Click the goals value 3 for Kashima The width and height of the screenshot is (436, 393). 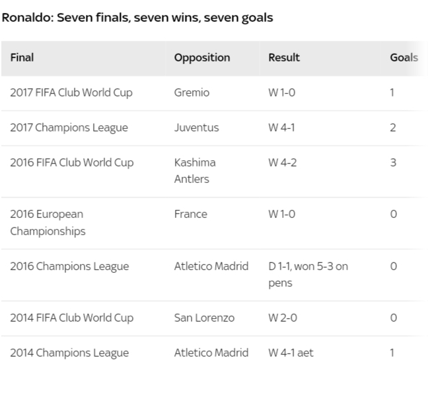(393, 162)
